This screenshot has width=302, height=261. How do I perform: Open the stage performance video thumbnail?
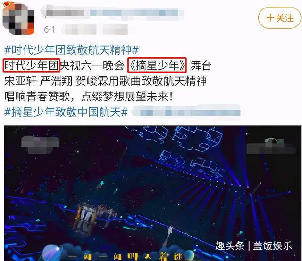click(x=152, y=193)
